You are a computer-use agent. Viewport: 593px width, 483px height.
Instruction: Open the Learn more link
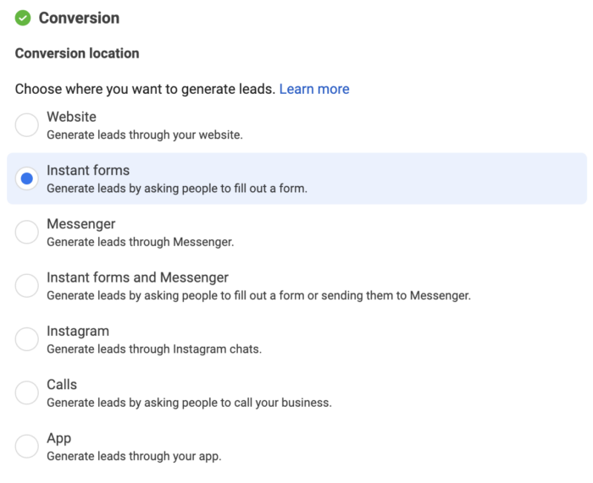314,89
